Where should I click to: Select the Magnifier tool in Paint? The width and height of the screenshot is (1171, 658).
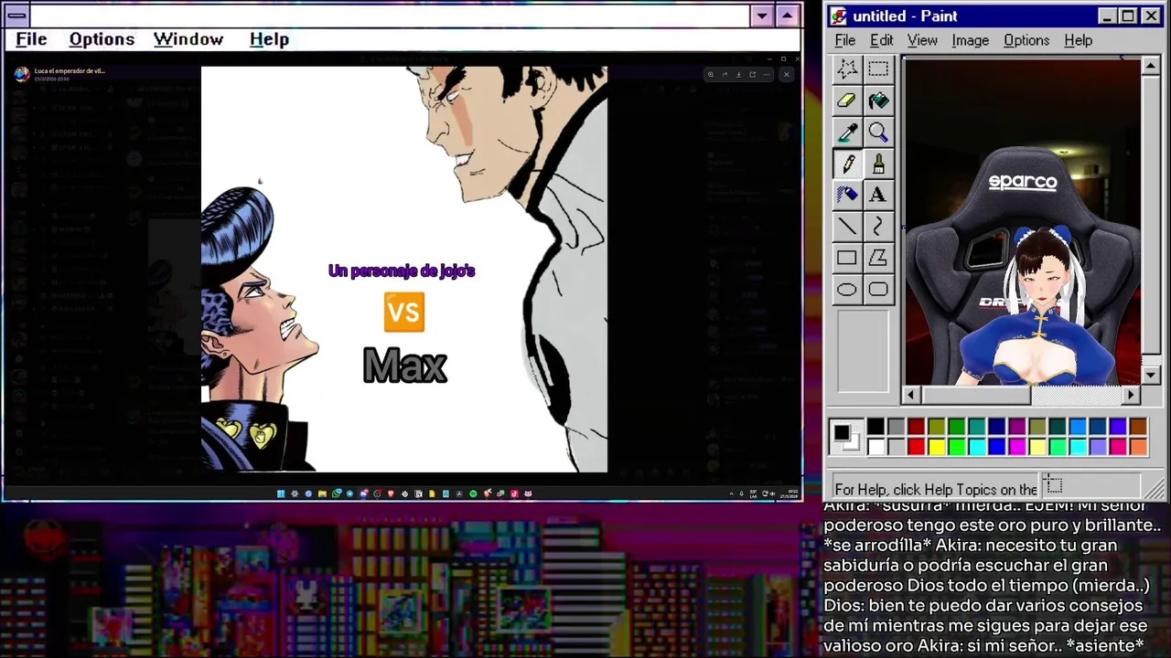click(878, 133)
